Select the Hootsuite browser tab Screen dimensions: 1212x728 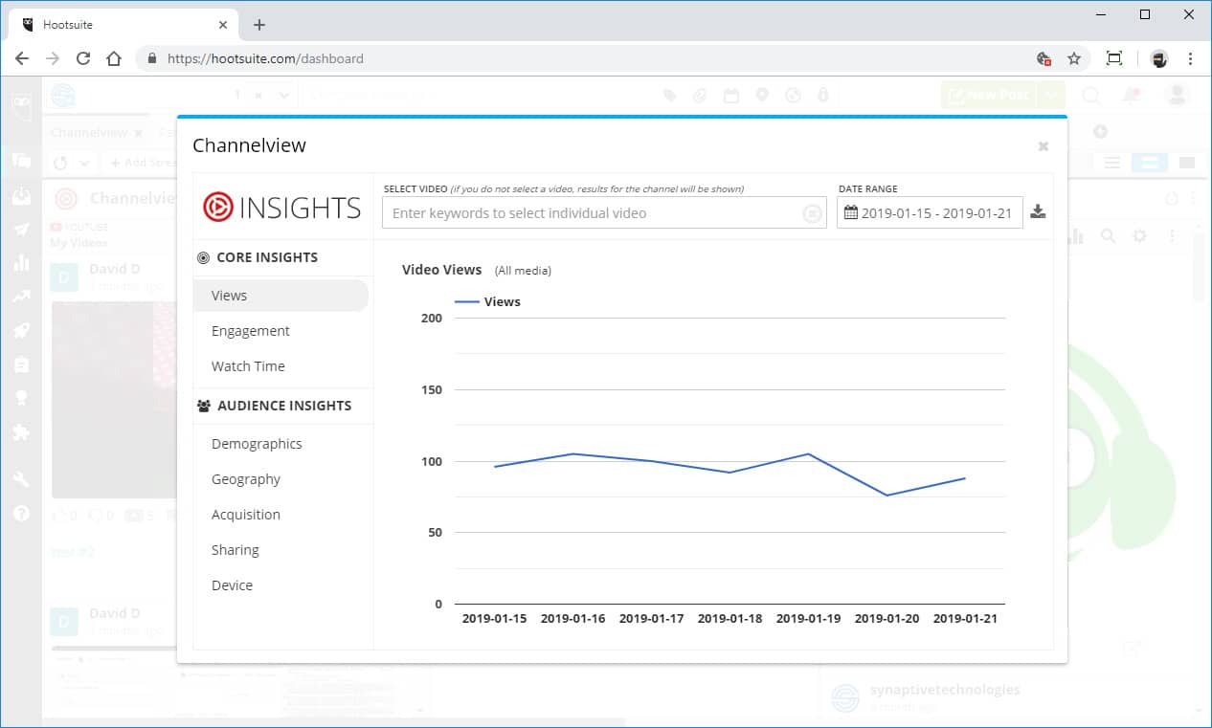124,25
